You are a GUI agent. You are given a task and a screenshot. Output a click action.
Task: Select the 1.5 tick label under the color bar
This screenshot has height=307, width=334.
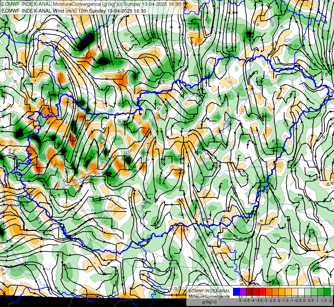pyautogui.click(x=323, y=301)
